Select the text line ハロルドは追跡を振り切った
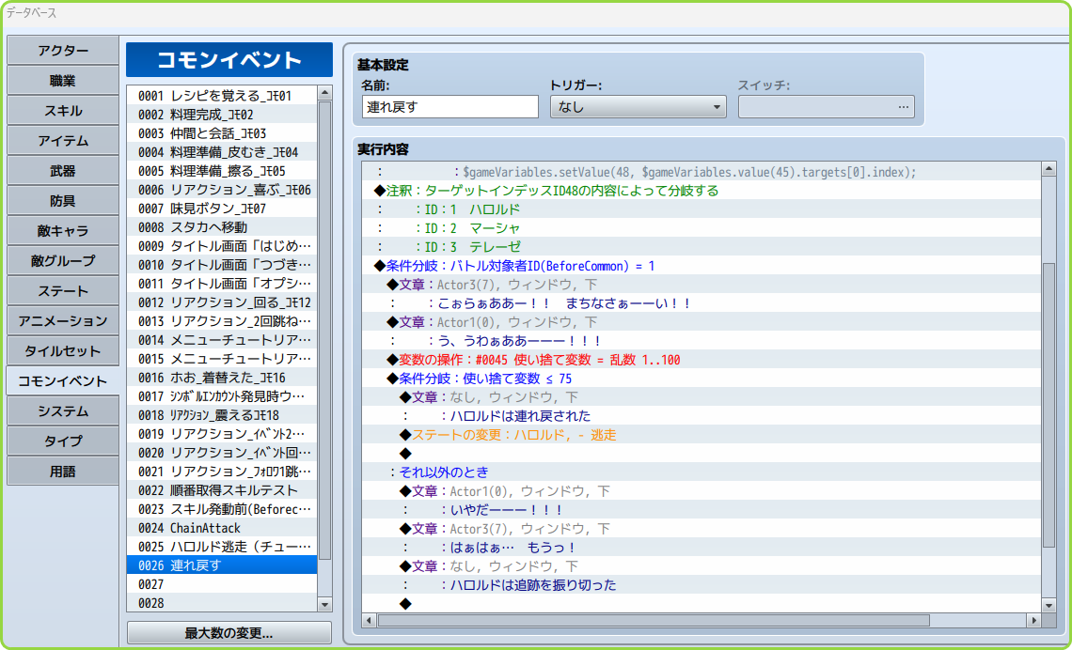This screenshot has width=1072, height=650. (x=701, y=585)
